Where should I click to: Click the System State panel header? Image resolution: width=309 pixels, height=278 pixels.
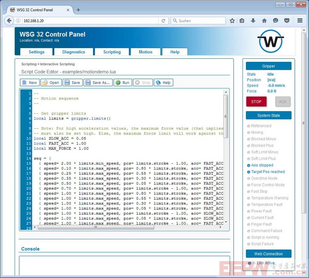(x=269, y=115)
